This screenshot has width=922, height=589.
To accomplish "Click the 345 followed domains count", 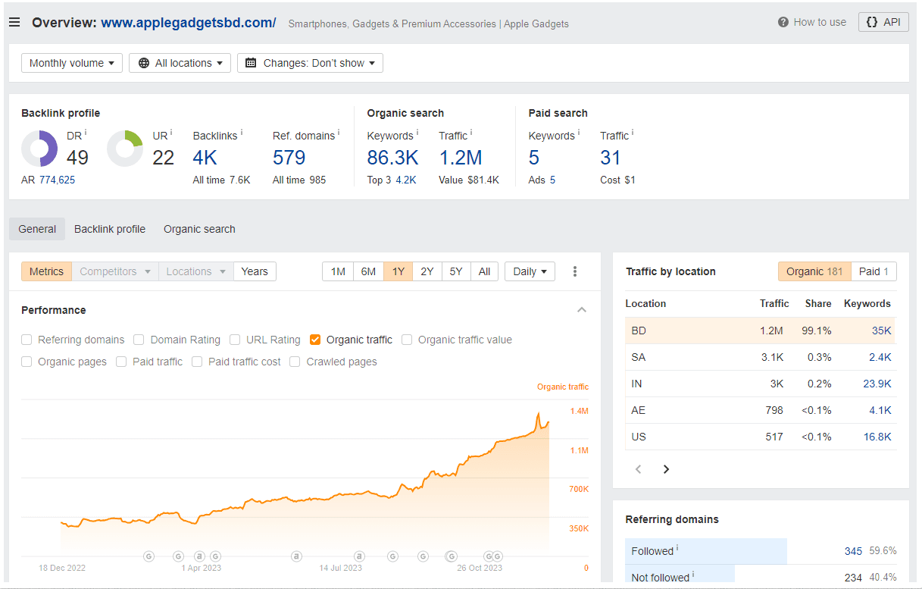I will pyautogui.click(x=853, y=551).
